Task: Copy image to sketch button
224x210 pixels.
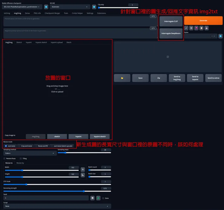Action: click(57, 136)
